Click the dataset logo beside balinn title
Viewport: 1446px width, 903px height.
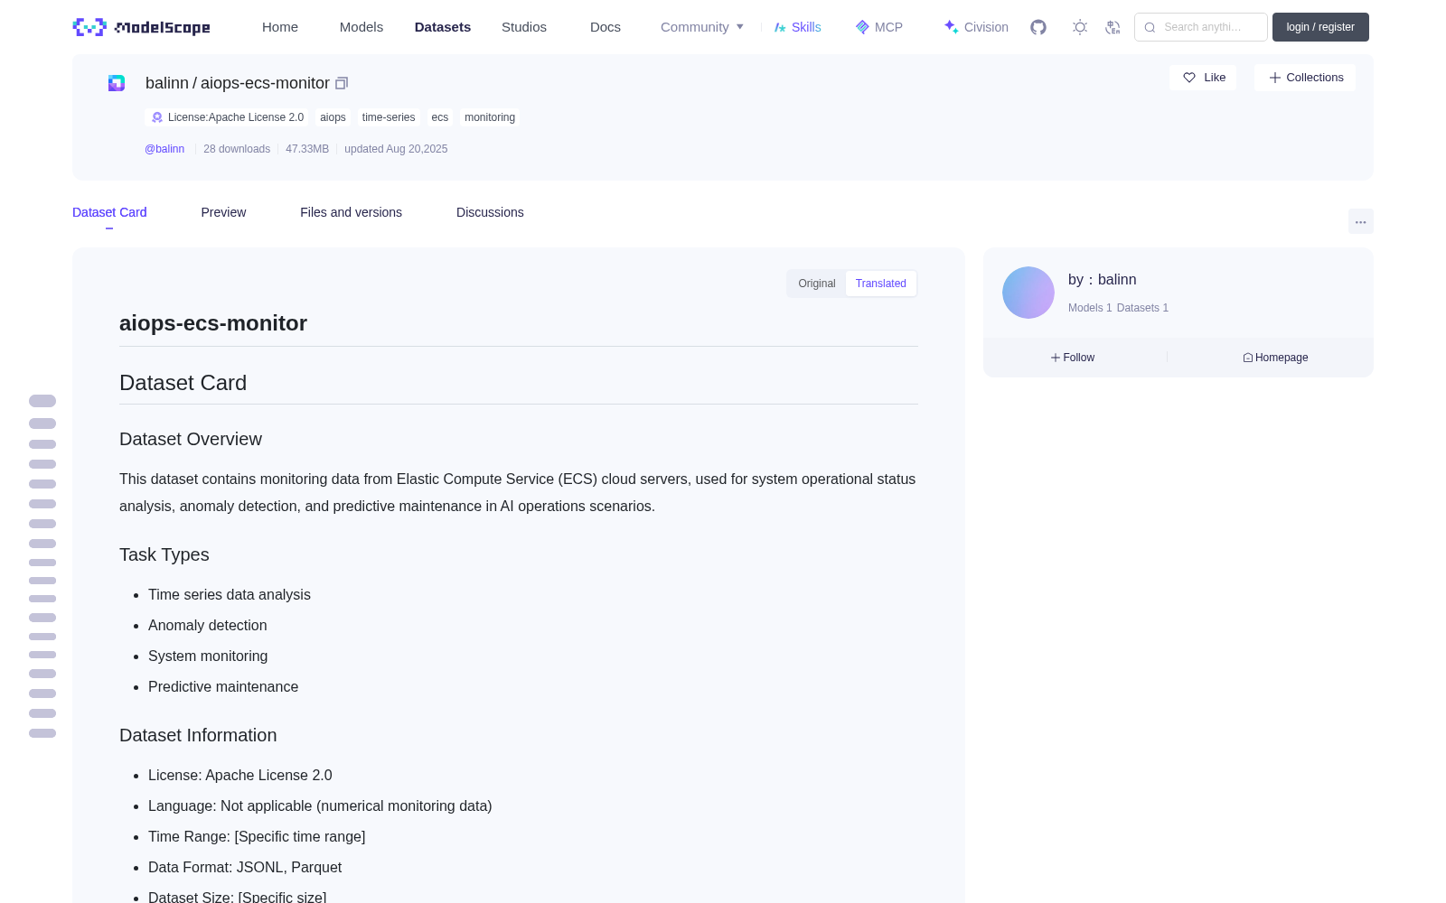[x=117, y=83]
